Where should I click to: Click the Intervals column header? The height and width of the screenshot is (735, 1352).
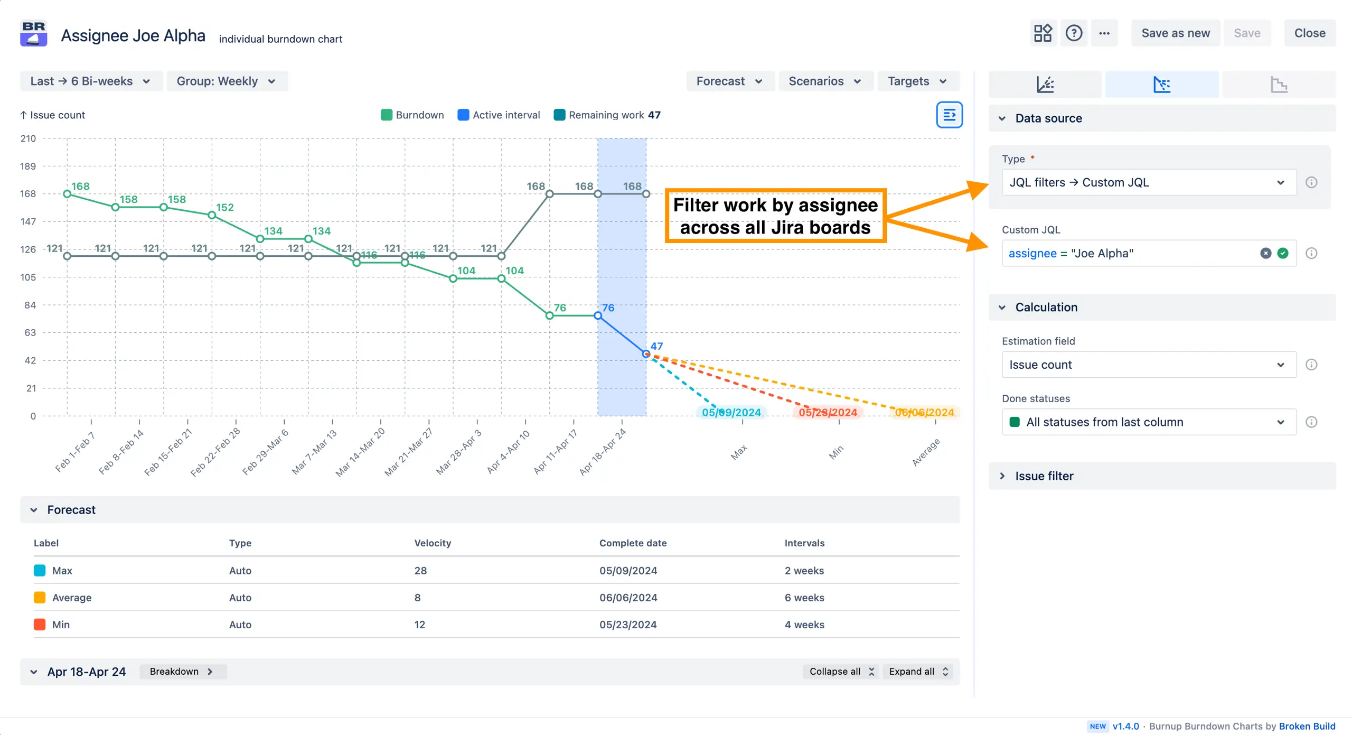tap(804, 543)
